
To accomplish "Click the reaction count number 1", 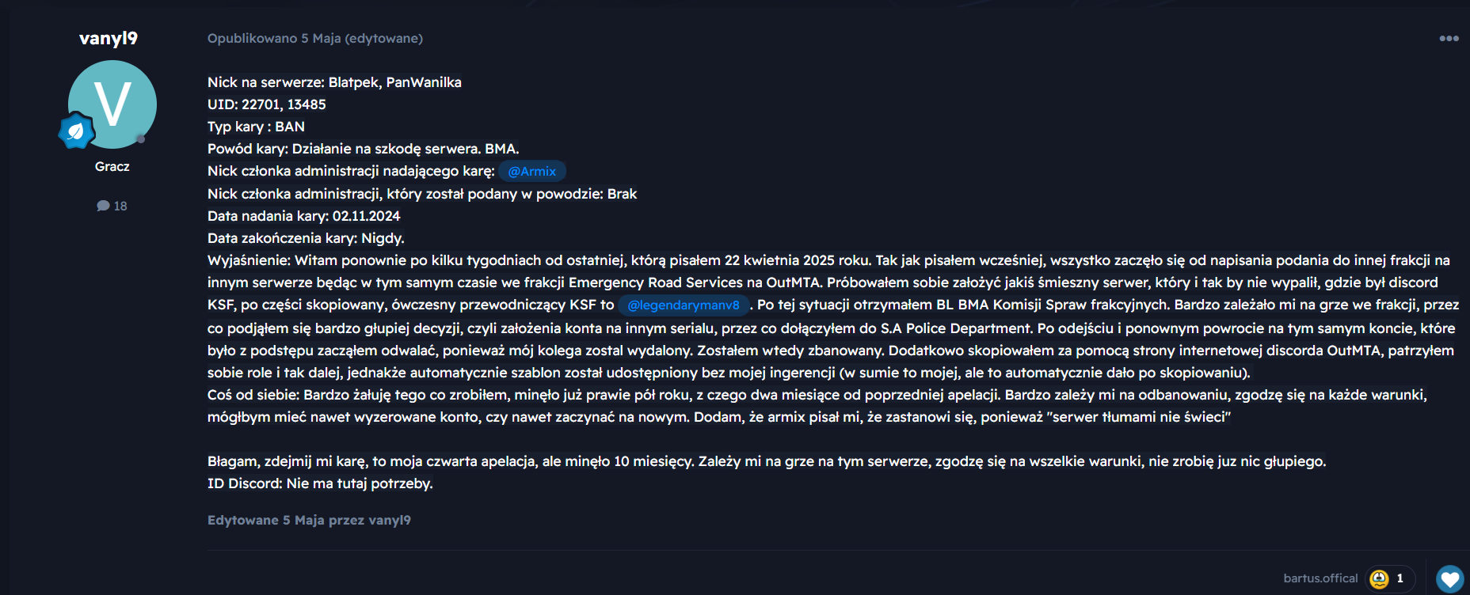I will click(1400, 578).
